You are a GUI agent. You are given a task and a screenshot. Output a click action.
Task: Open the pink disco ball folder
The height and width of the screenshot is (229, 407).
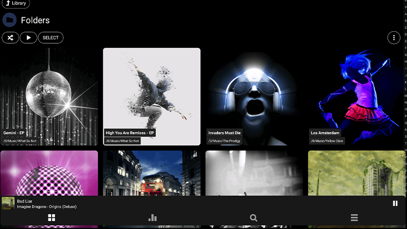pyautogui.click(x=49, y=173)
